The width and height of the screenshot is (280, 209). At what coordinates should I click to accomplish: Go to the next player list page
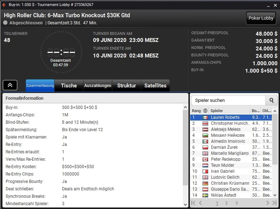click(x=268, y=203)
